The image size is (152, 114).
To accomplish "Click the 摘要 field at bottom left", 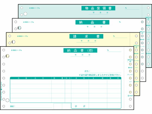I will [31, 106].
